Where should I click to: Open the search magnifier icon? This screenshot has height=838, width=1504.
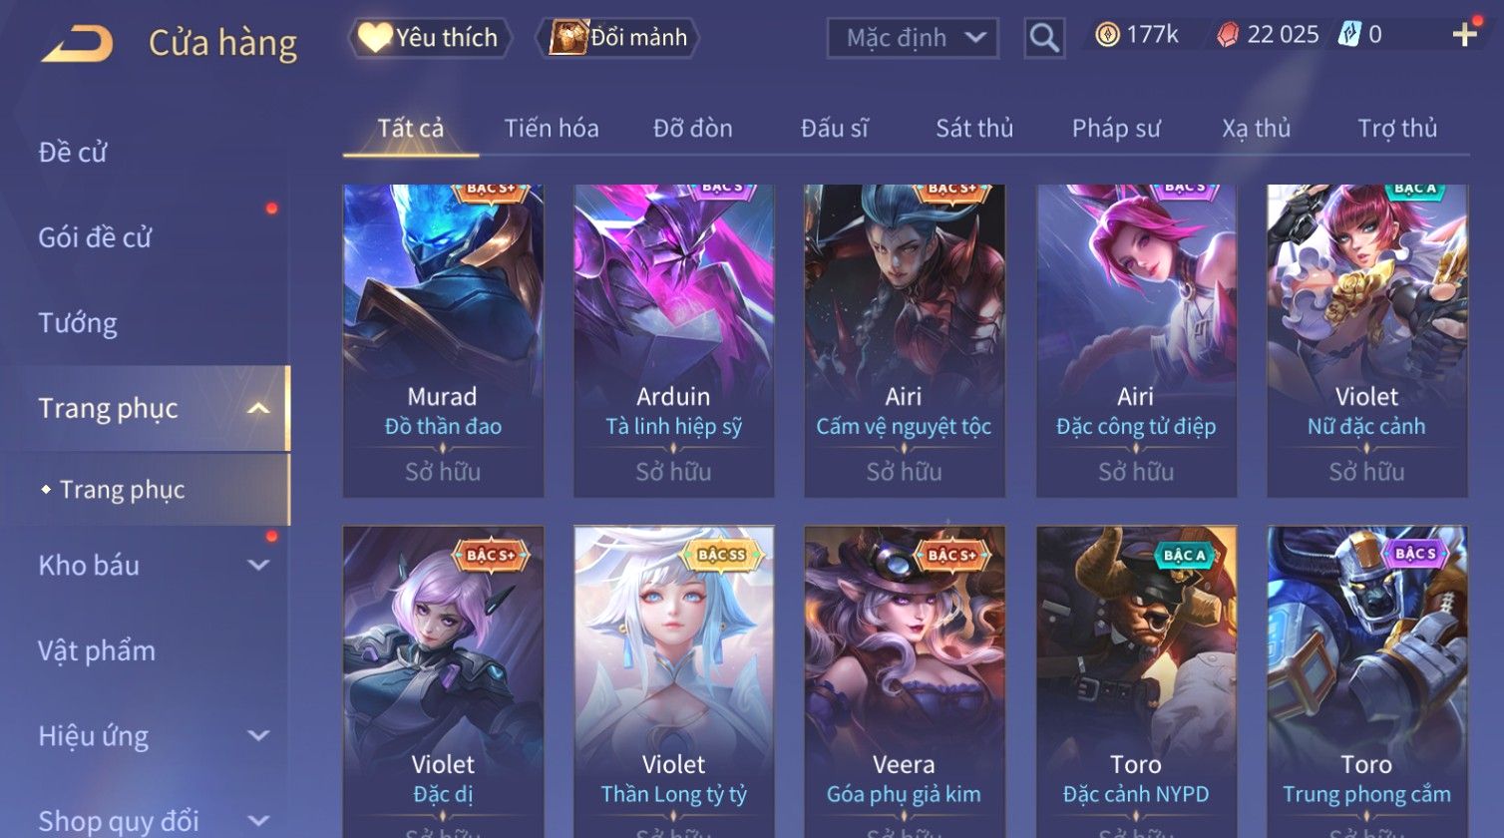(x=1044, y=38)
